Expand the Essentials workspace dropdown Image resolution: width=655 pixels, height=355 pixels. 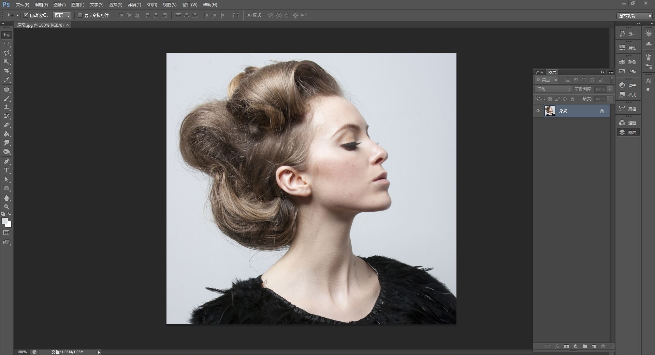point(635,16)
